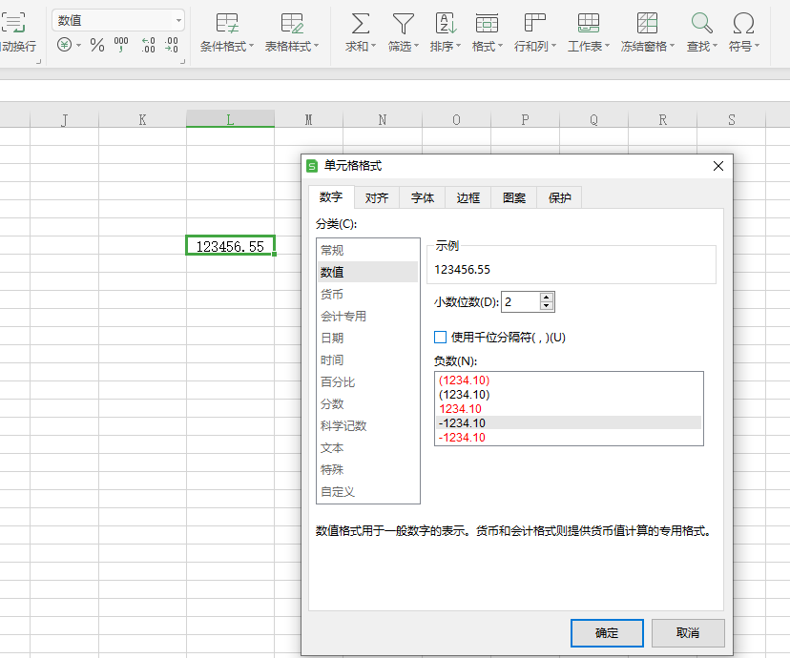Select 日期 category in the list
This screenshot has width=790, height=658.
[367, 338]
